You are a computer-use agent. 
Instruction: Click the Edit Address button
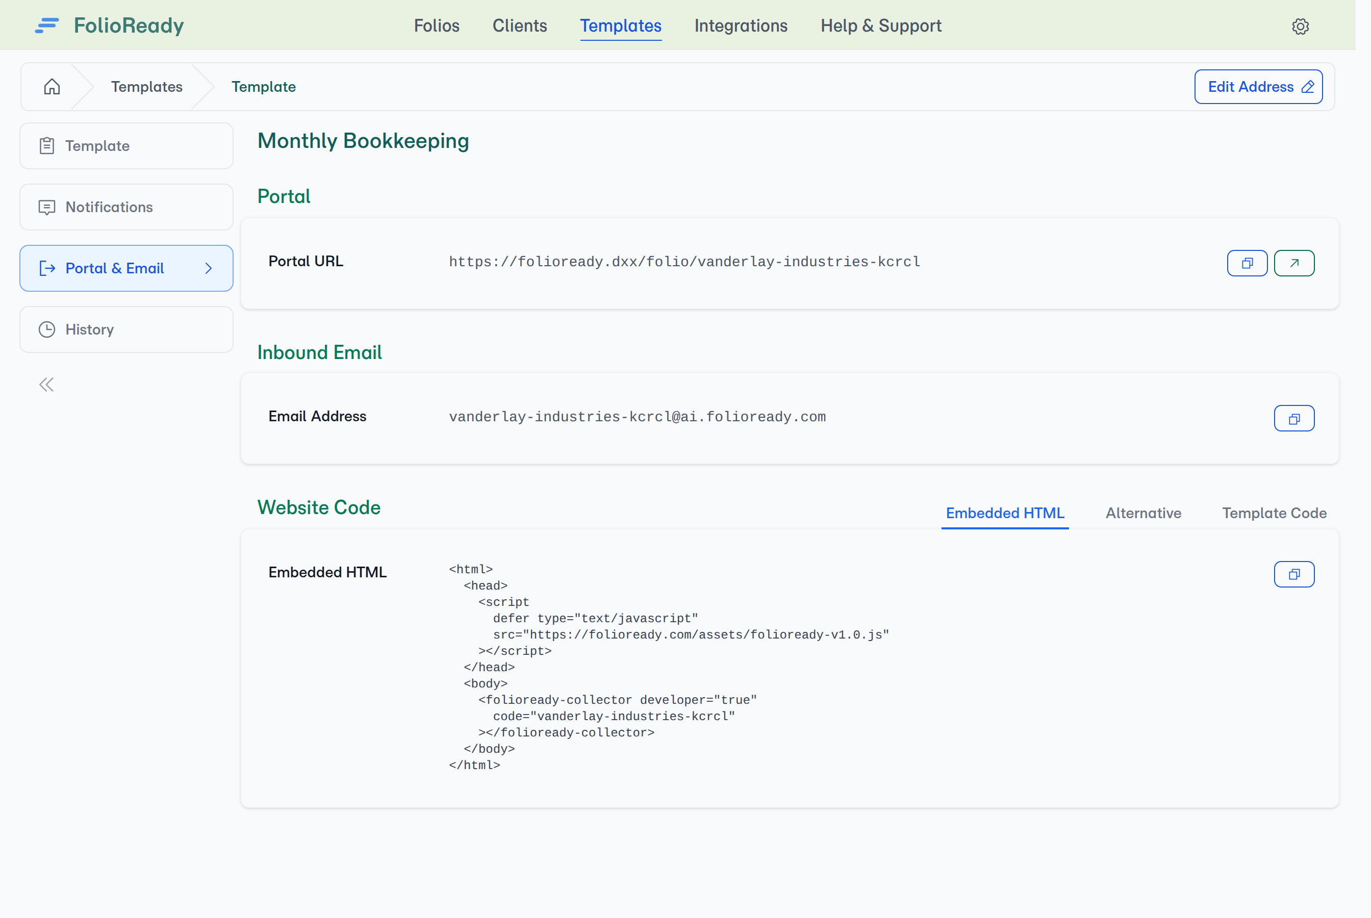pos(1258,87)
